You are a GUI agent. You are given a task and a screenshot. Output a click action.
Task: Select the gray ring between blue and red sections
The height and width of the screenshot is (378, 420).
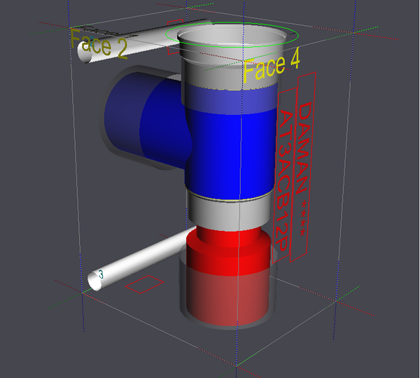coord(228,213)
